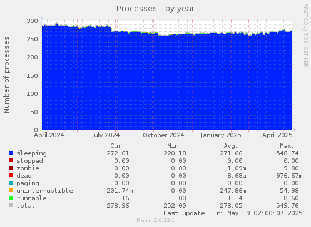The height and width of the screenshot is (227, 311).
Task: Click the 150 y-axis tick label
Action: [33, 75]
